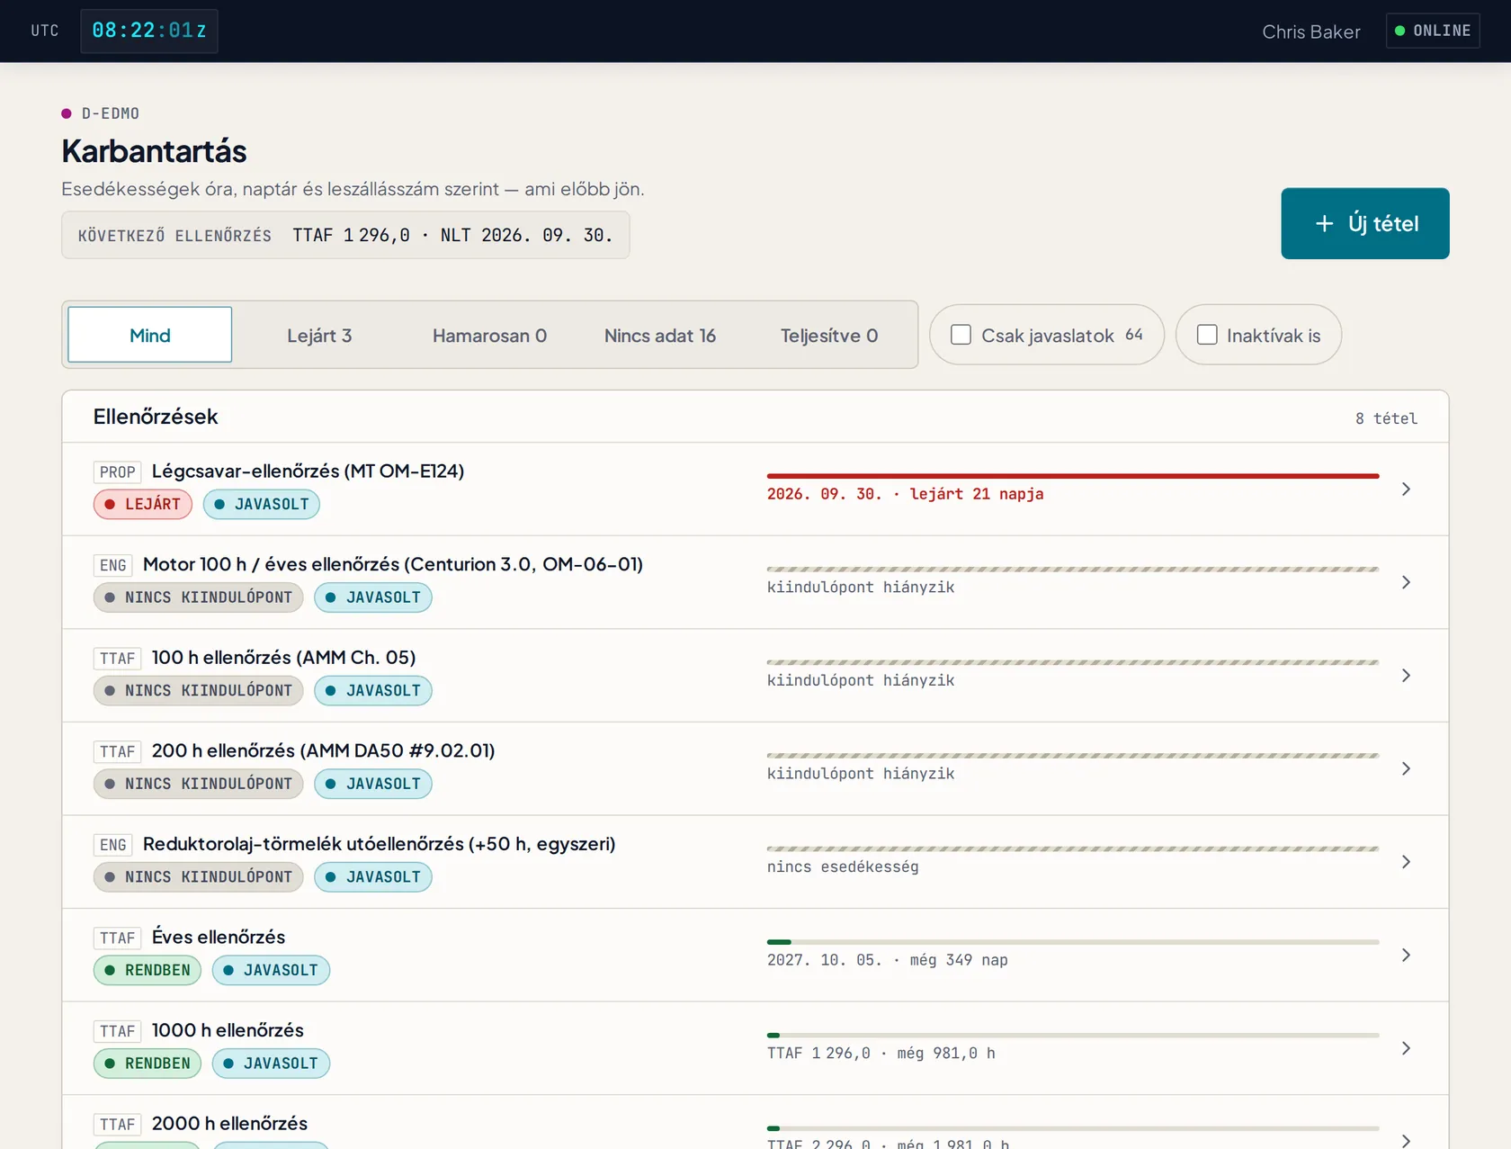Click '2026. 09. 30. · lejárt 21 napja' text

tap(905, 494)
